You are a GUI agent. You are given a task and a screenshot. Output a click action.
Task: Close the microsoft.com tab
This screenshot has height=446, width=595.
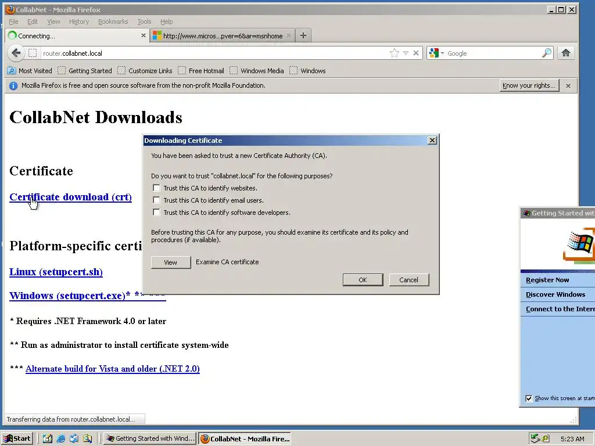288,35
